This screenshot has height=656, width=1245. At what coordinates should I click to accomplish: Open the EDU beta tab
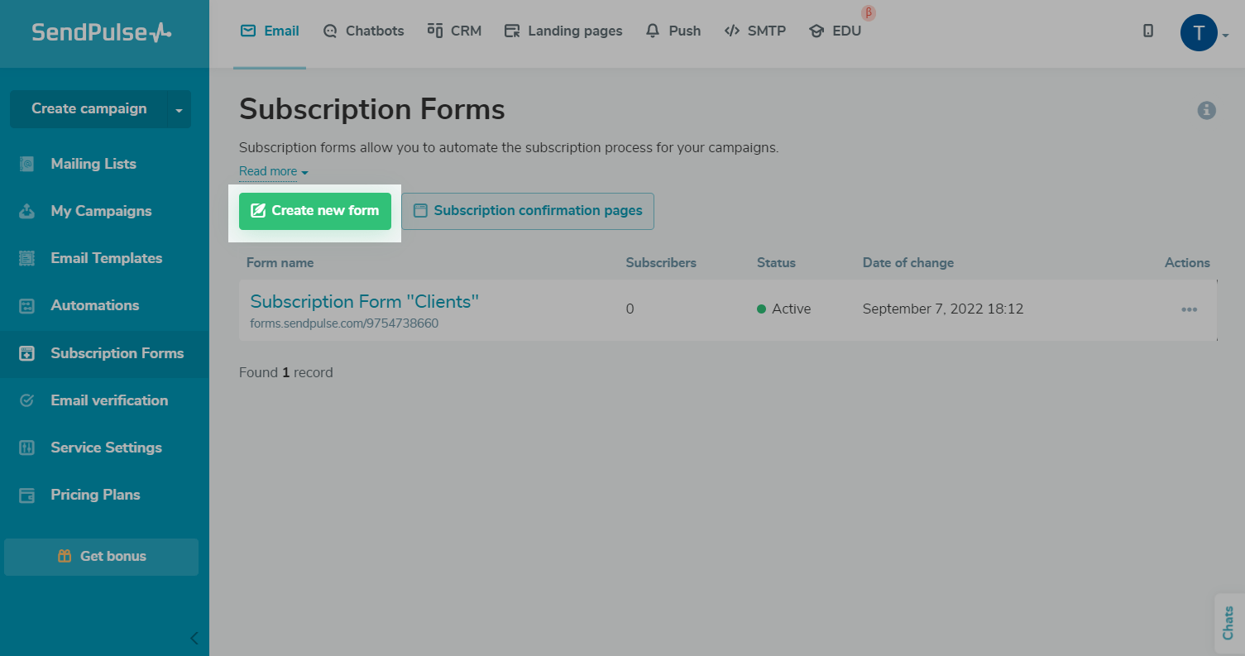836,31
